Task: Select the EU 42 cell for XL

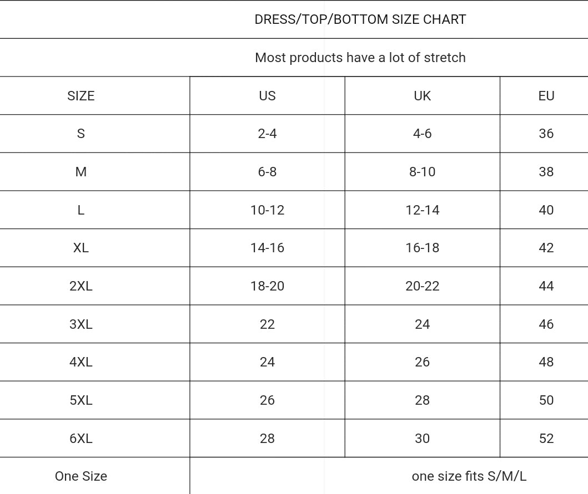Action: [546, 248]
